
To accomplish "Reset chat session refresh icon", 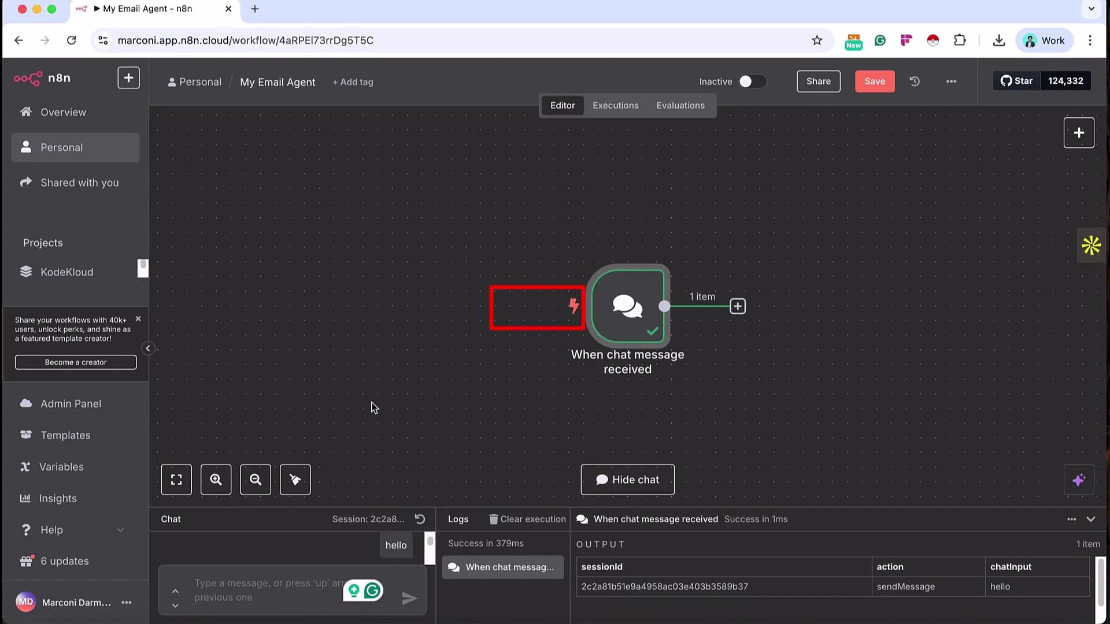I will [420, 519].
